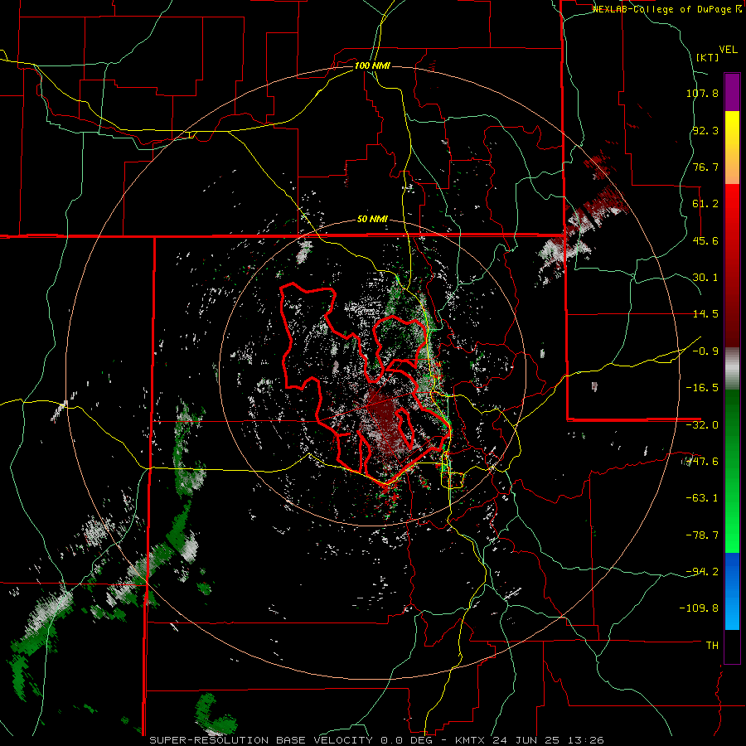Click the 30.1 velocity legend value

705,278
